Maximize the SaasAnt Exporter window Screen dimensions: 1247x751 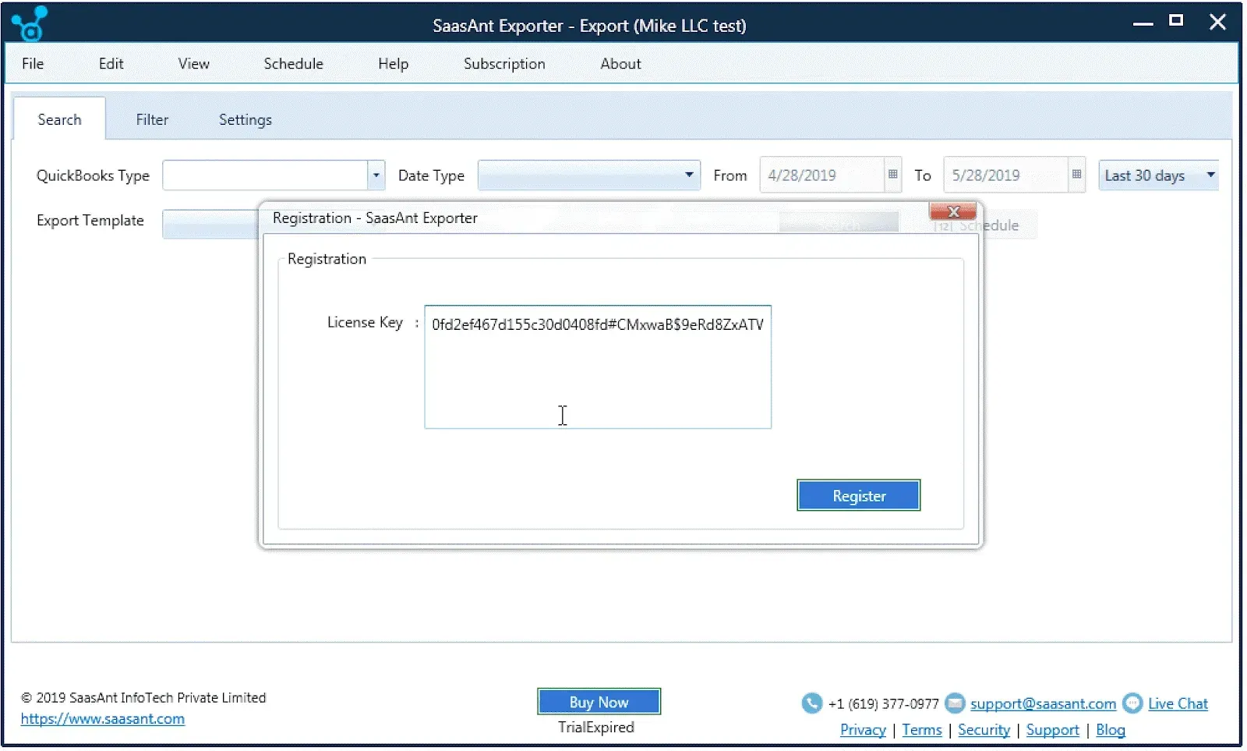pos(1176,21)
